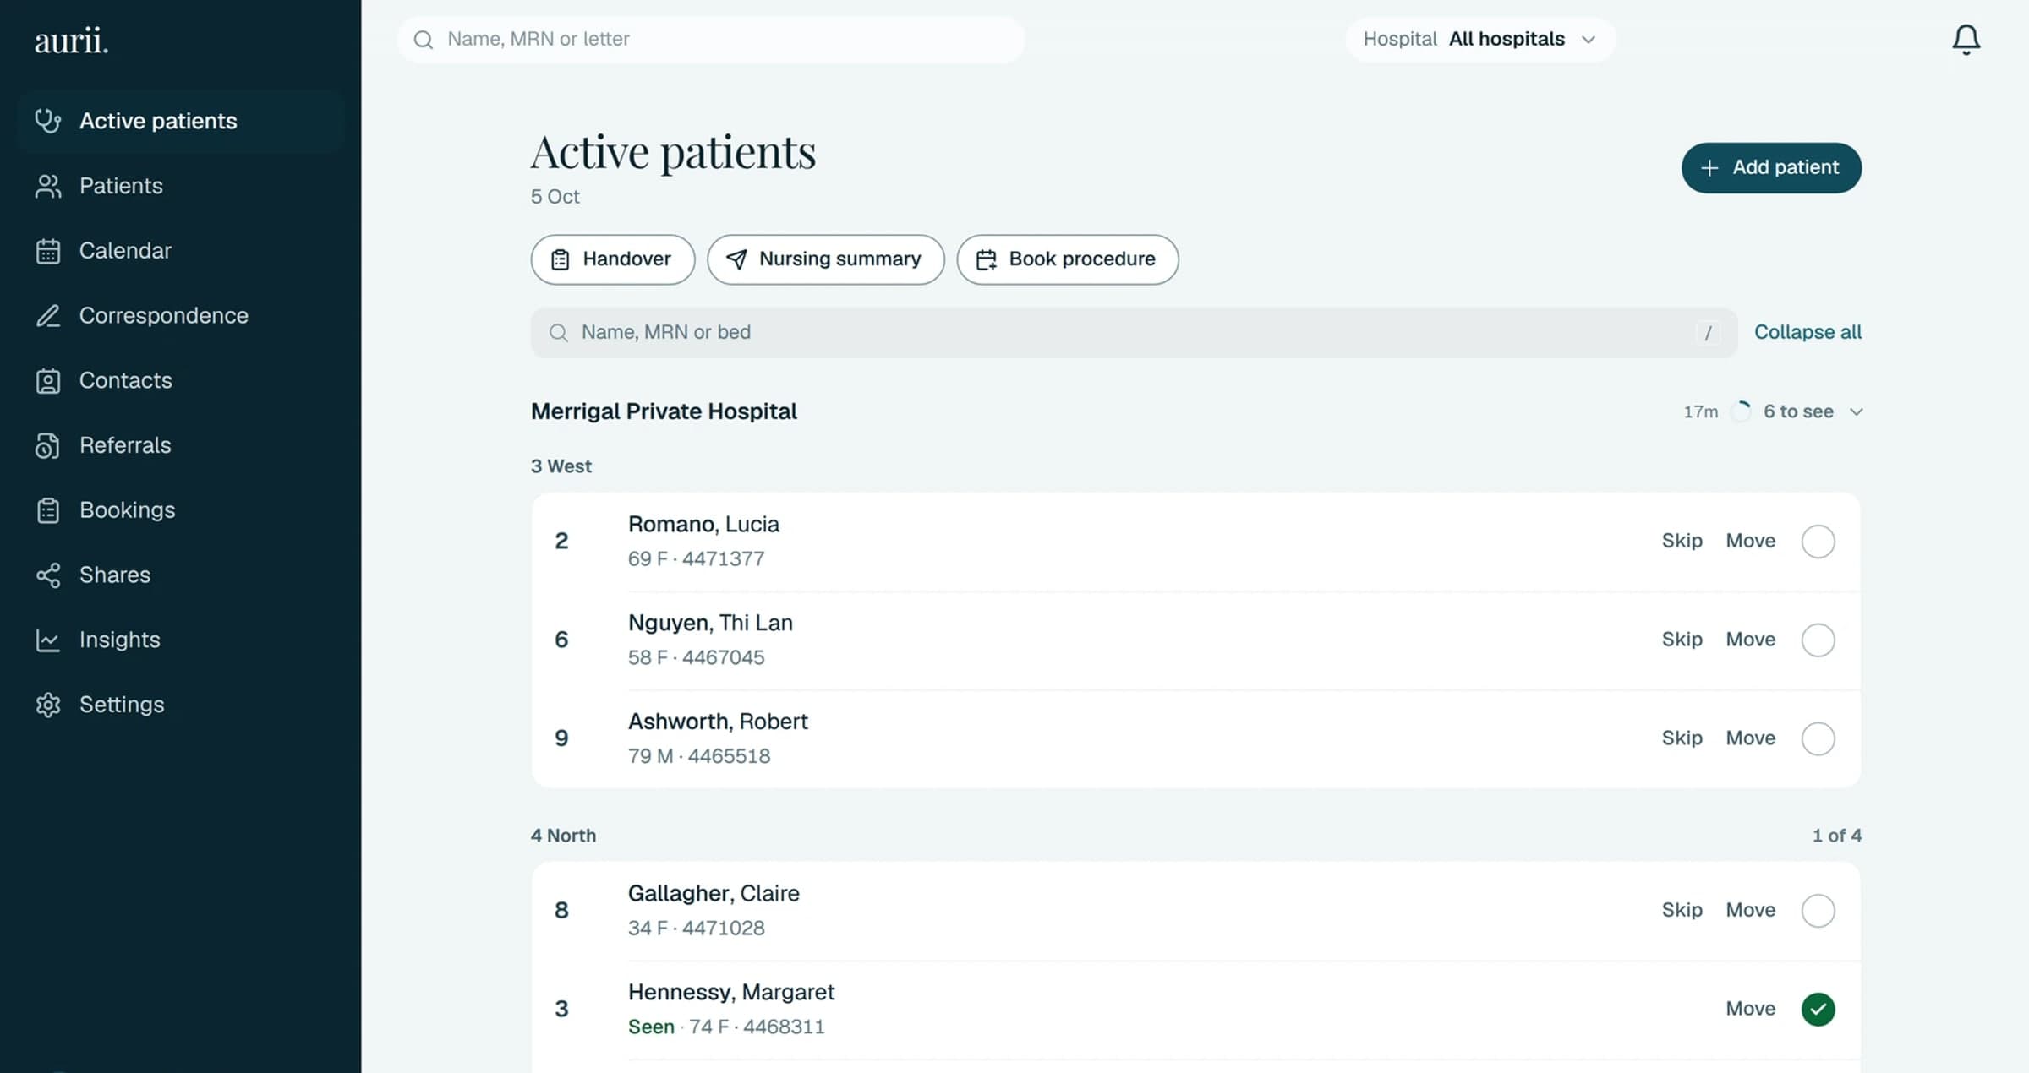Click the Settings gear icon
The image size is (2029, 1073).
coord(48,705)
